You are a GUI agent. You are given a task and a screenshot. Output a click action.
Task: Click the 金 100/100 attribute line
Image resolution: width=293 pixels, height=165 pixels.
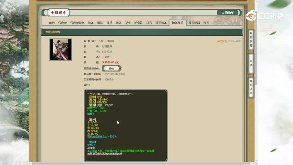coord(93,128)
